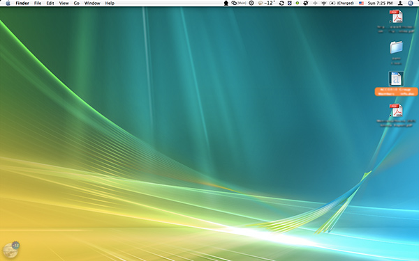Open the File menu
Screen dimensions: 419x261
pyautogui.click(x=38, y=3)
